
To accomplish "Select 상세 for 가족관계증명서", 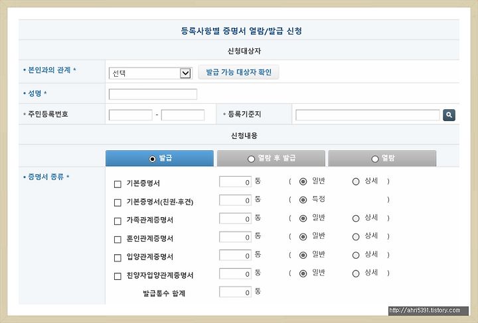I will point(356,218).
